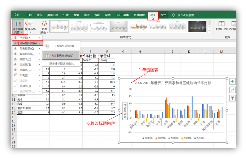Viewport: 246px width, 158px height.
Task: Expand the 数据表(B) submenu
Action: click(27, 59)
